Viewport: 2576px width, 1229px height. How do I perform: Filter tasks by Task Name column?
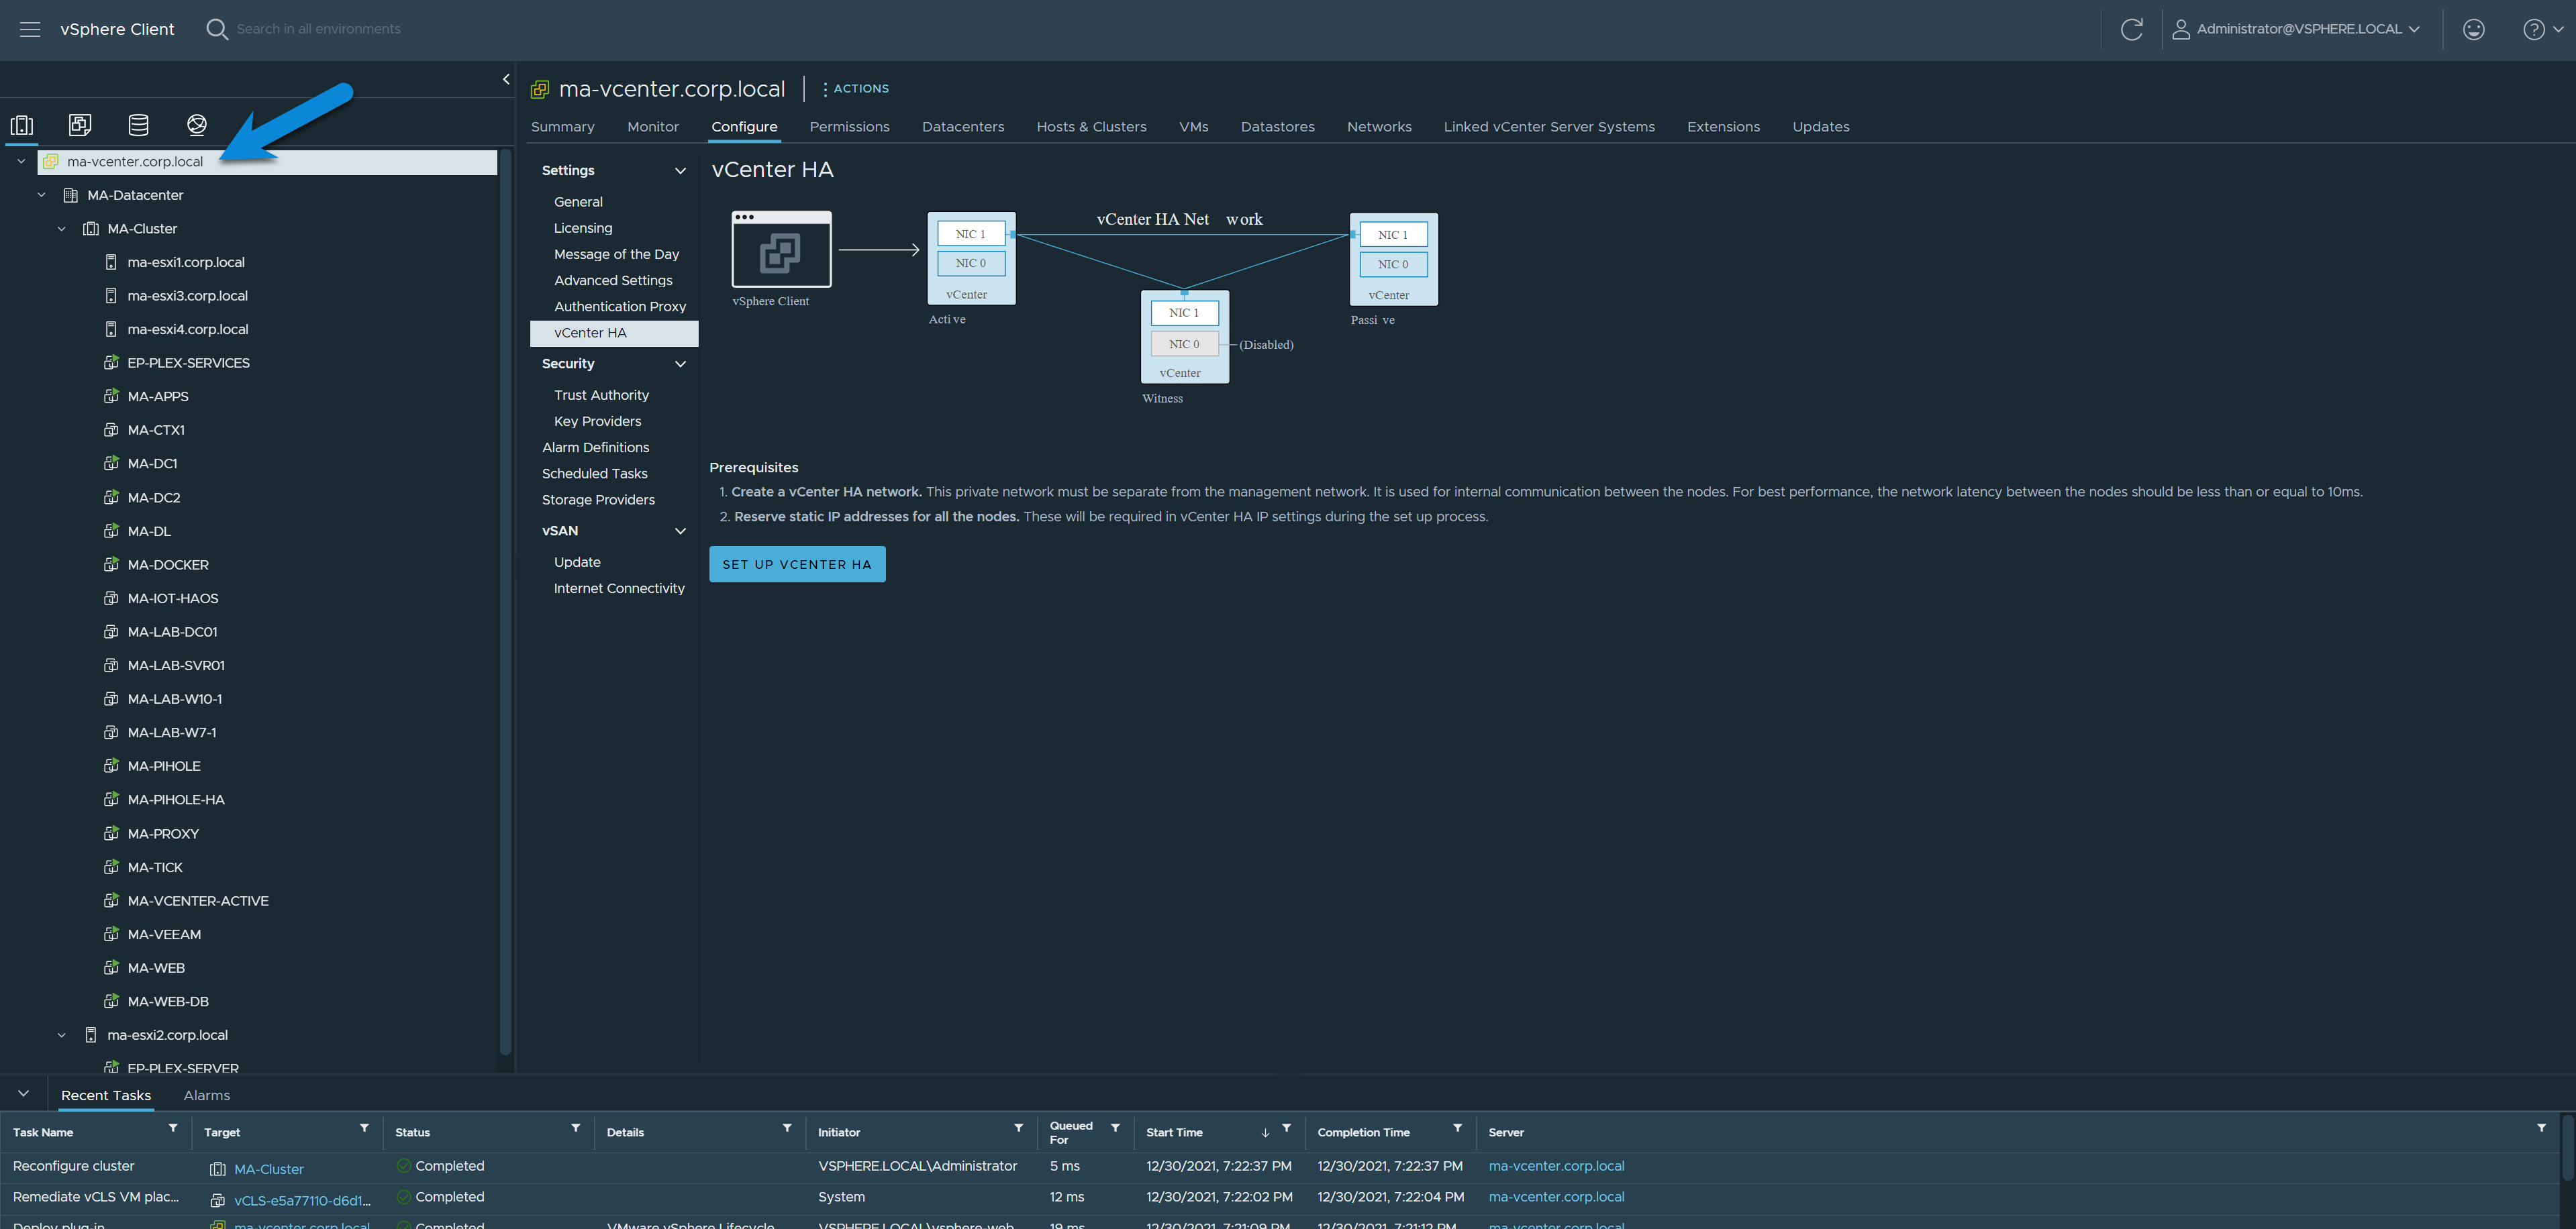(x=173, y=1128)
